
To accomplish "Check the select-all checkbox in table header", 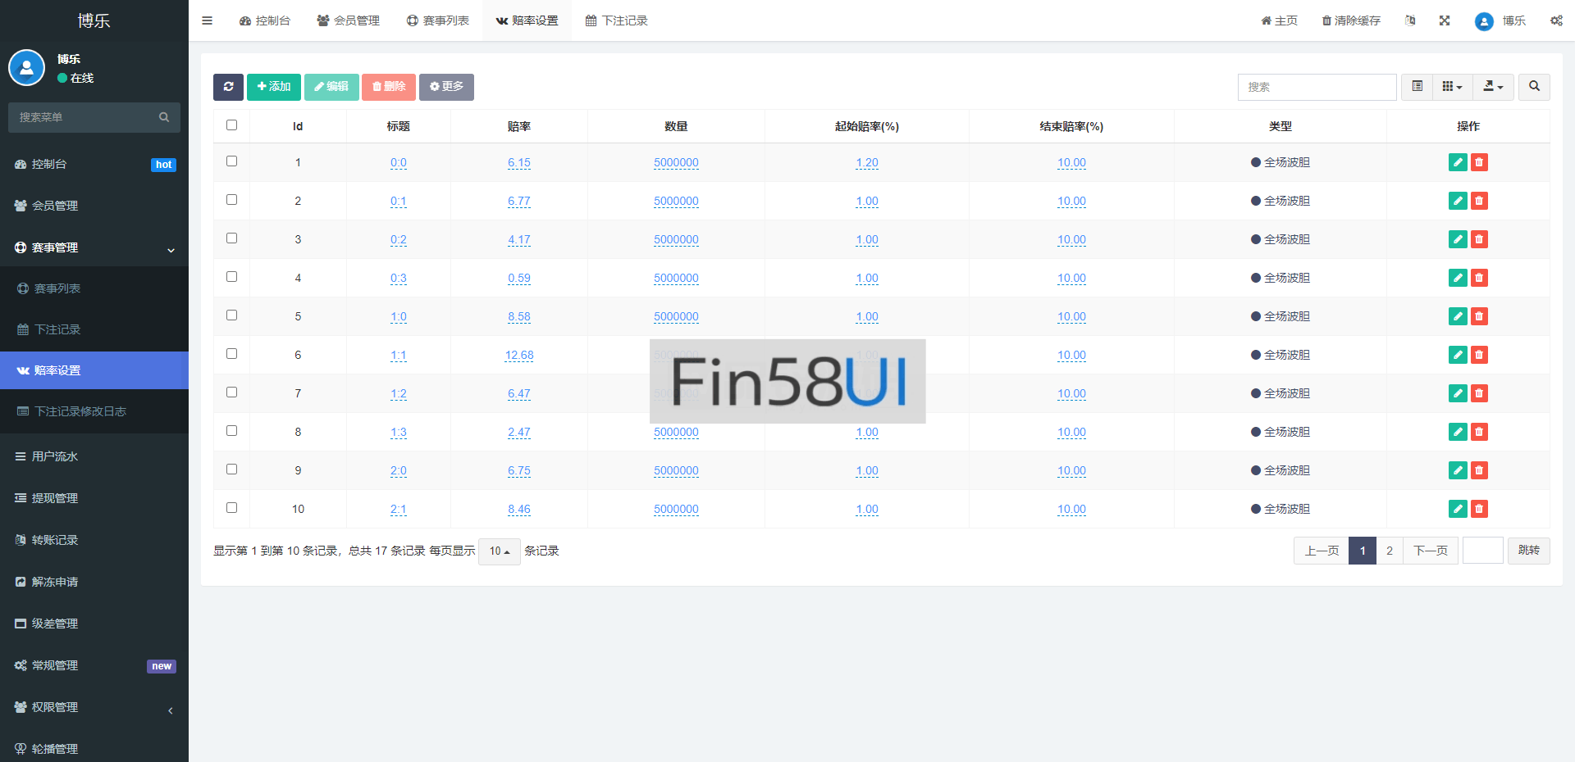I will 231,125.
